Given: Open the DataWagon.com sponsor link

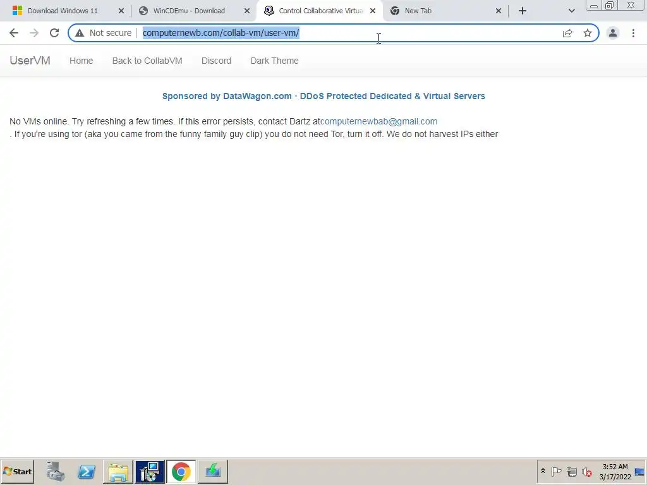Looking at the screenshot, I should click(323, 96).
